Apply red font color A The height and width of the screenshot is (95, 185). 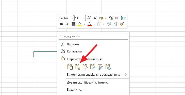click(90, 24)
